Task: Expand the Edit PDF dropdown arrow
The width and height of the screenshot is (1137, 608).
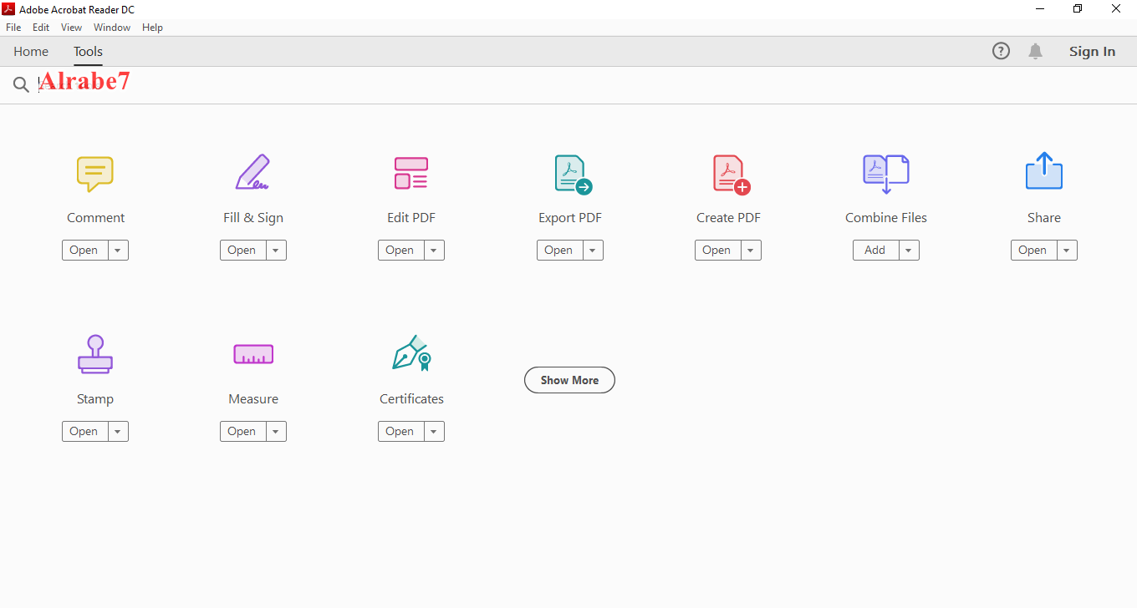Action: click(434, 250)
